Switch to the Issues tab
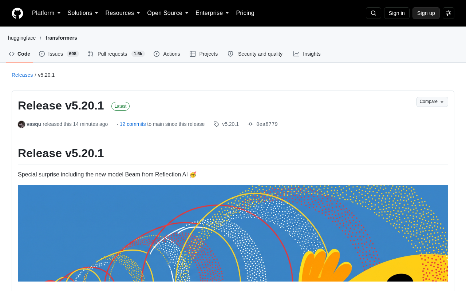 pos(59,54)
